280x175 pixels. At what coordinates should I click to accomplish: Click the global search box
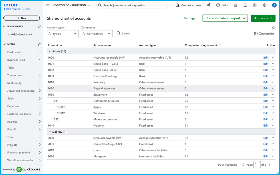(x=132, y=5)
